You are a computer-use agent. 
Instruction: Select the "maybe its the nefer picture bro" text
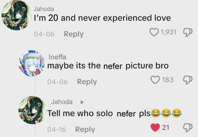click(108, 66)
